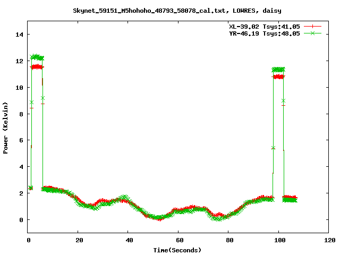Click x-axis tick label 20
This screenshot has width=340, height=255.
tap(79, 240)
